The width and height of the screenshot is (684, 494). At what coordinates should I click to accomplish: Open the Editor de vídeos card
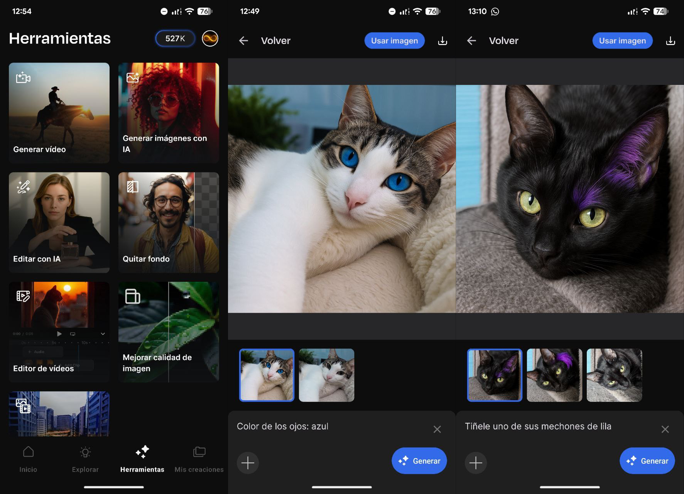click(59, 332)
